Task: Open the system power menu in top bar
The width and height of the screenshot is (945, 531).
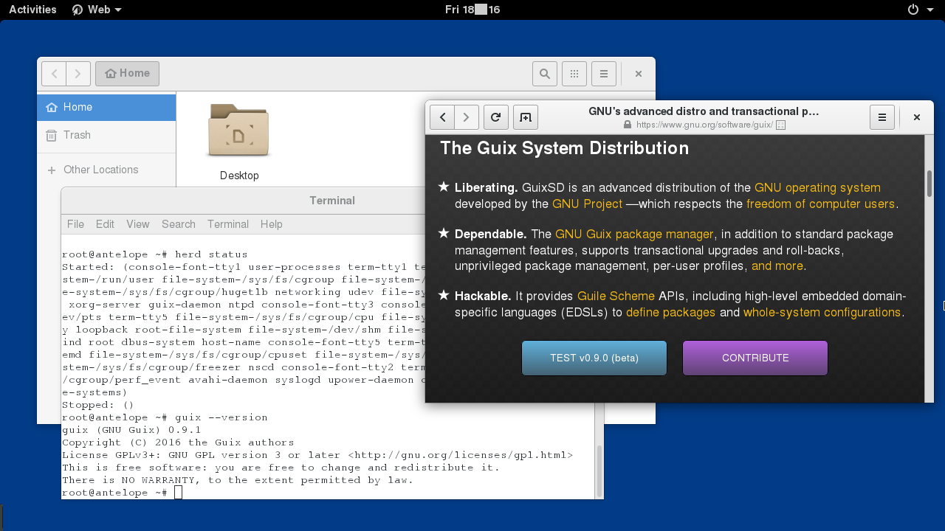Action: coord(920,10)
